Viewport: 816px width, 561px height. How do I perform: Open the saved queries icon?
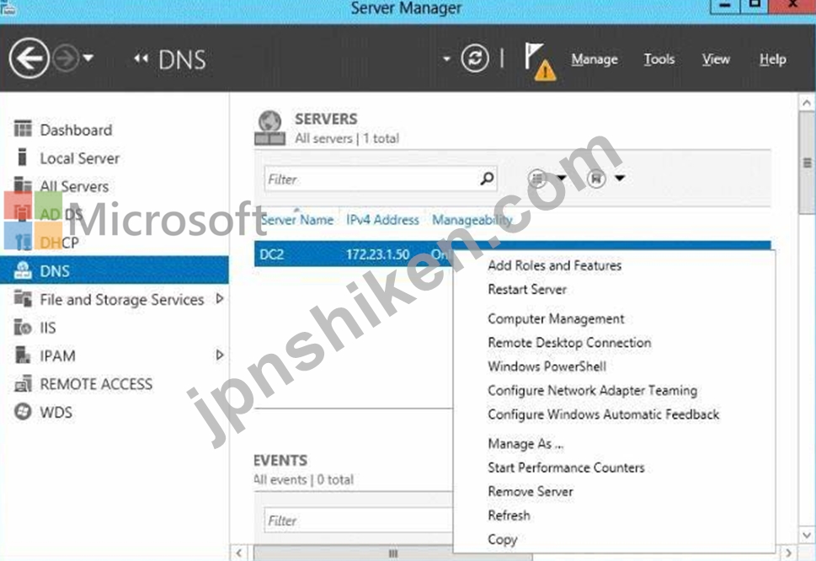tap(596, 179)
